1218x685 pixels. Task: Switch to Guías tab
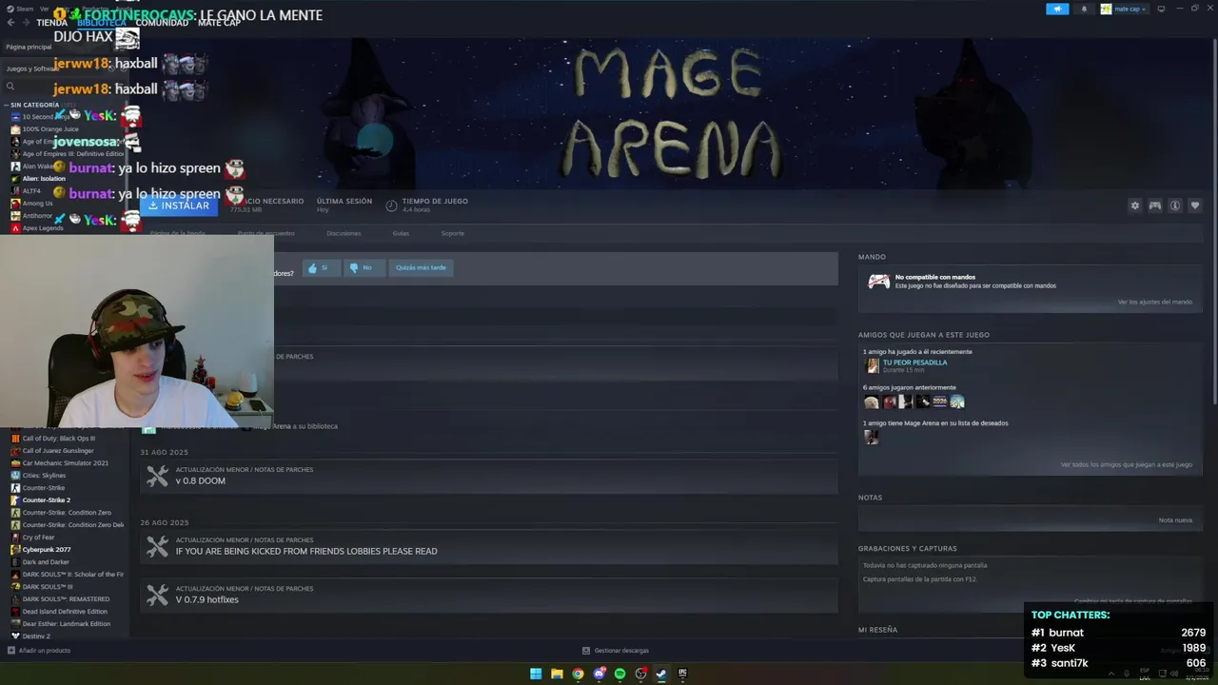(401, 233)
